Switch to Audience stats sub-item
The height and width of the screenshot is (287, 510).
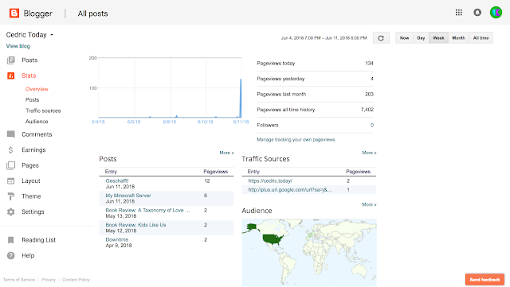click(x=37, y=122)
